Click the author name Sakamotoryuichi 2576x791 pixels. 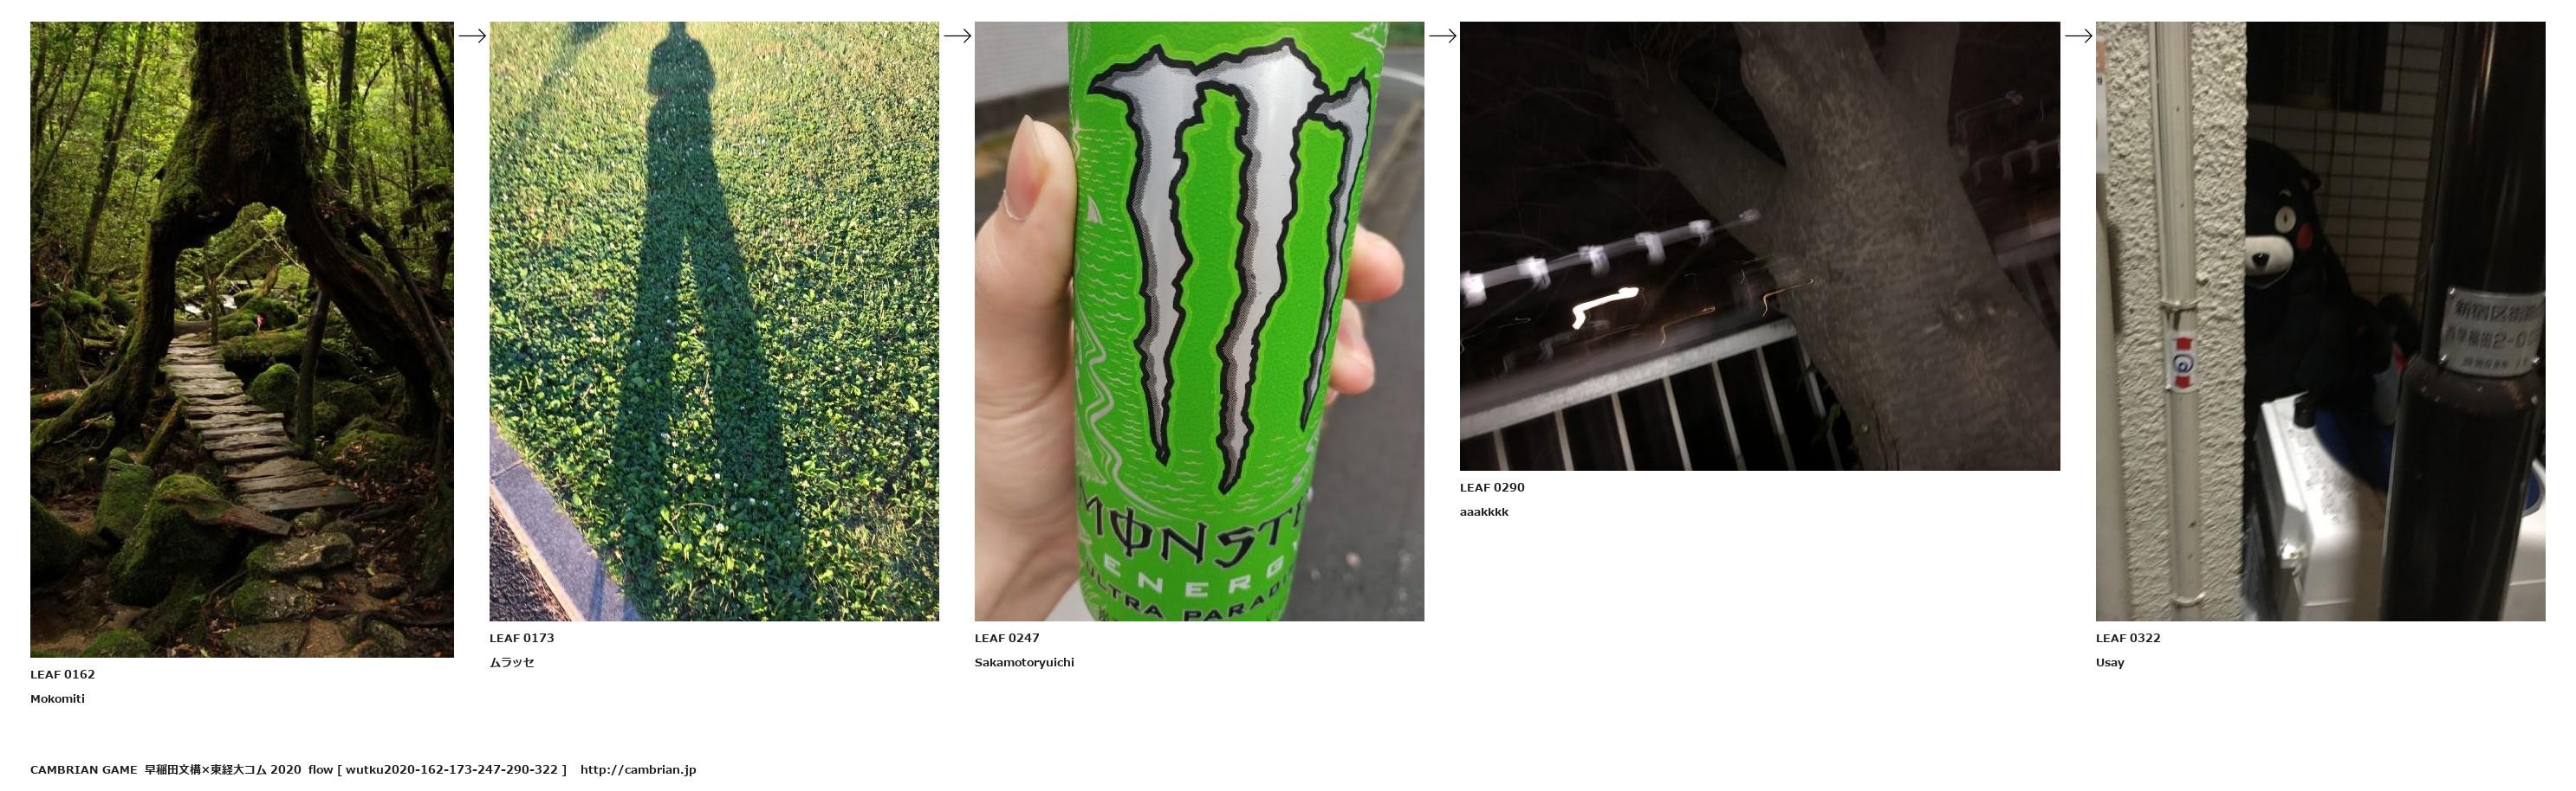click(x=1024, y=662)
